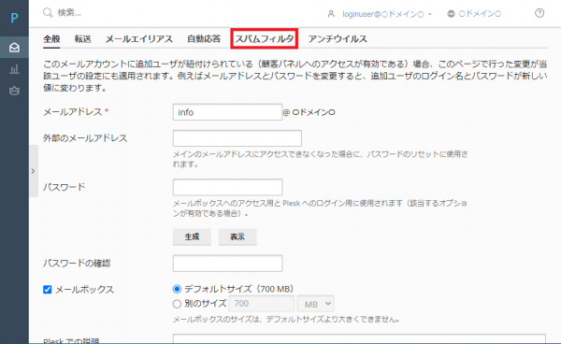Open the mail envelope sidebar icon
This screenshot has width=561, height=344.
(14, 47)
